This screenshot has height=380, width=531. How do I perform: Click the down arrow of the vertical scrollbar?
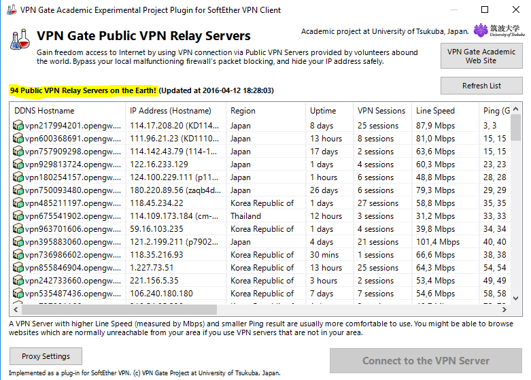(x=516, y=298)
